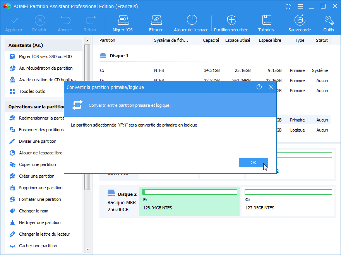The image size is (341, 255).
Task: Select the Effacer toolbar icon
Action: pos(156,21)
